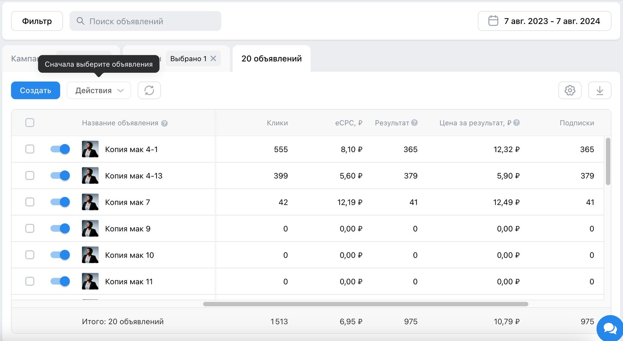
Task: Switch off Копия мак 11 ad
Action: pyautogui.click(x=60, y=281)
